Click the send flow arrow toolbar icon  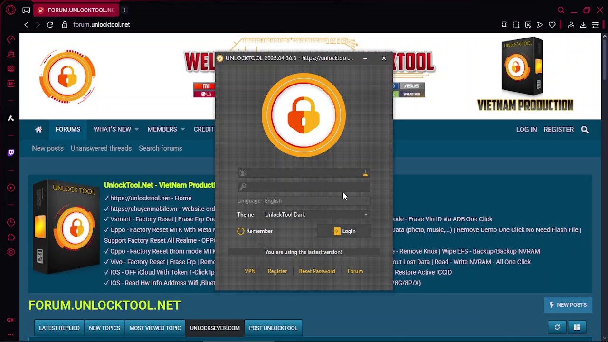tap(540, 25)
